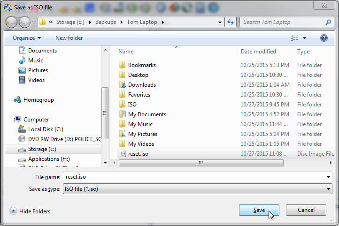Click the Back navigation arrow
The image size is (339, 226).
point(11,22)
